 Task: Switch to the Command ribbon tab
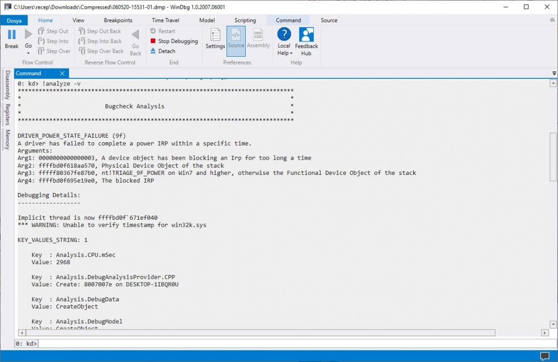point(288,20)
